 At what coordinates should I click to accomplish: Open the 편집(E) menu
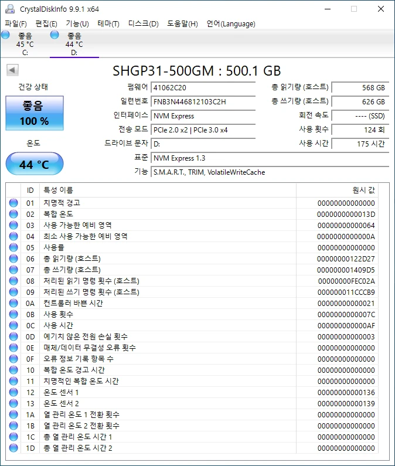pyautogui.click(x=46, y=24)
